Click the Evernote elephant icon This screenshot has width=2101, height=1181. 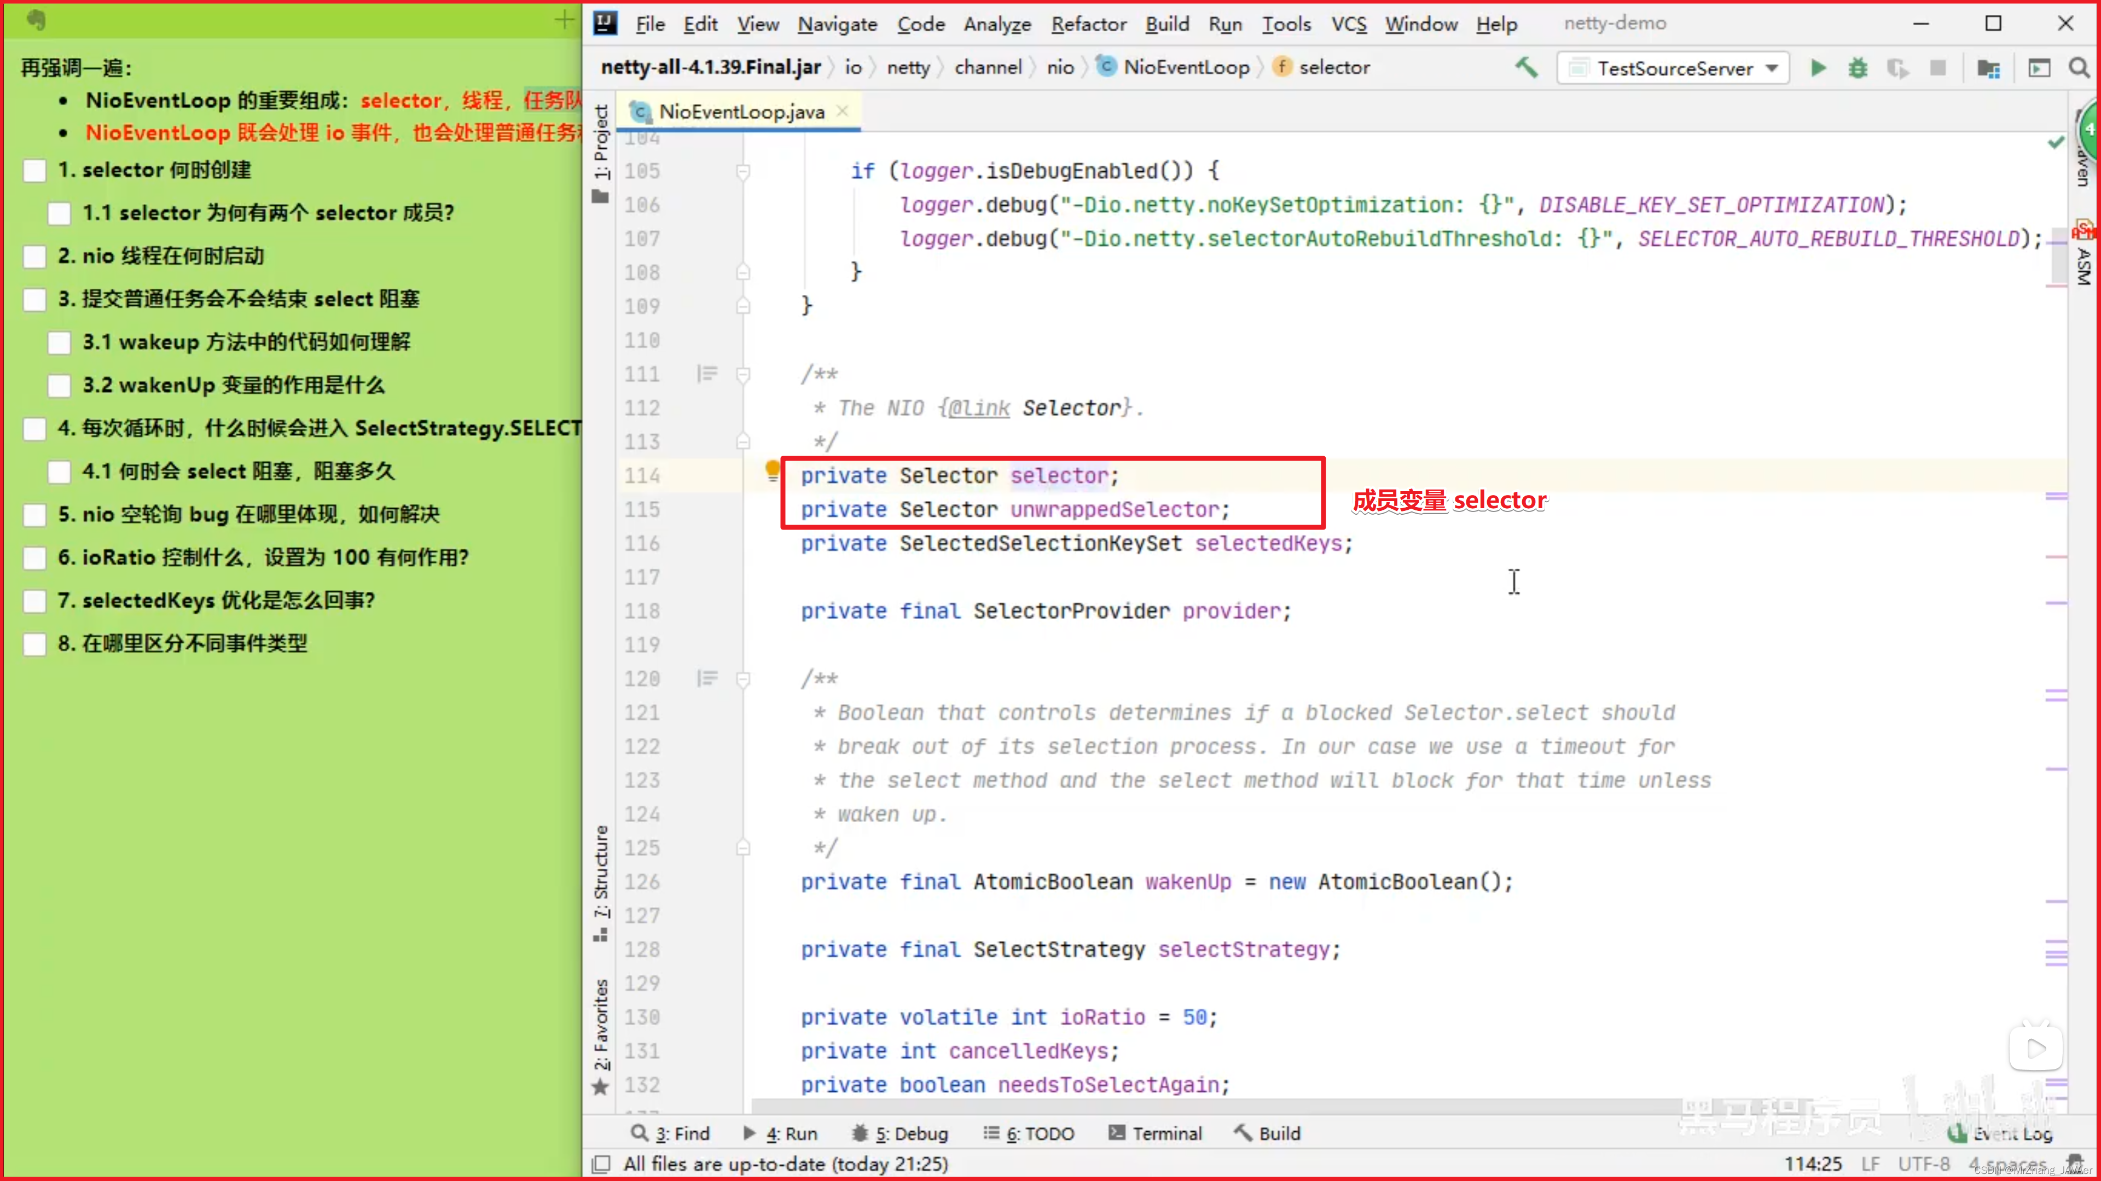(36, 20)
